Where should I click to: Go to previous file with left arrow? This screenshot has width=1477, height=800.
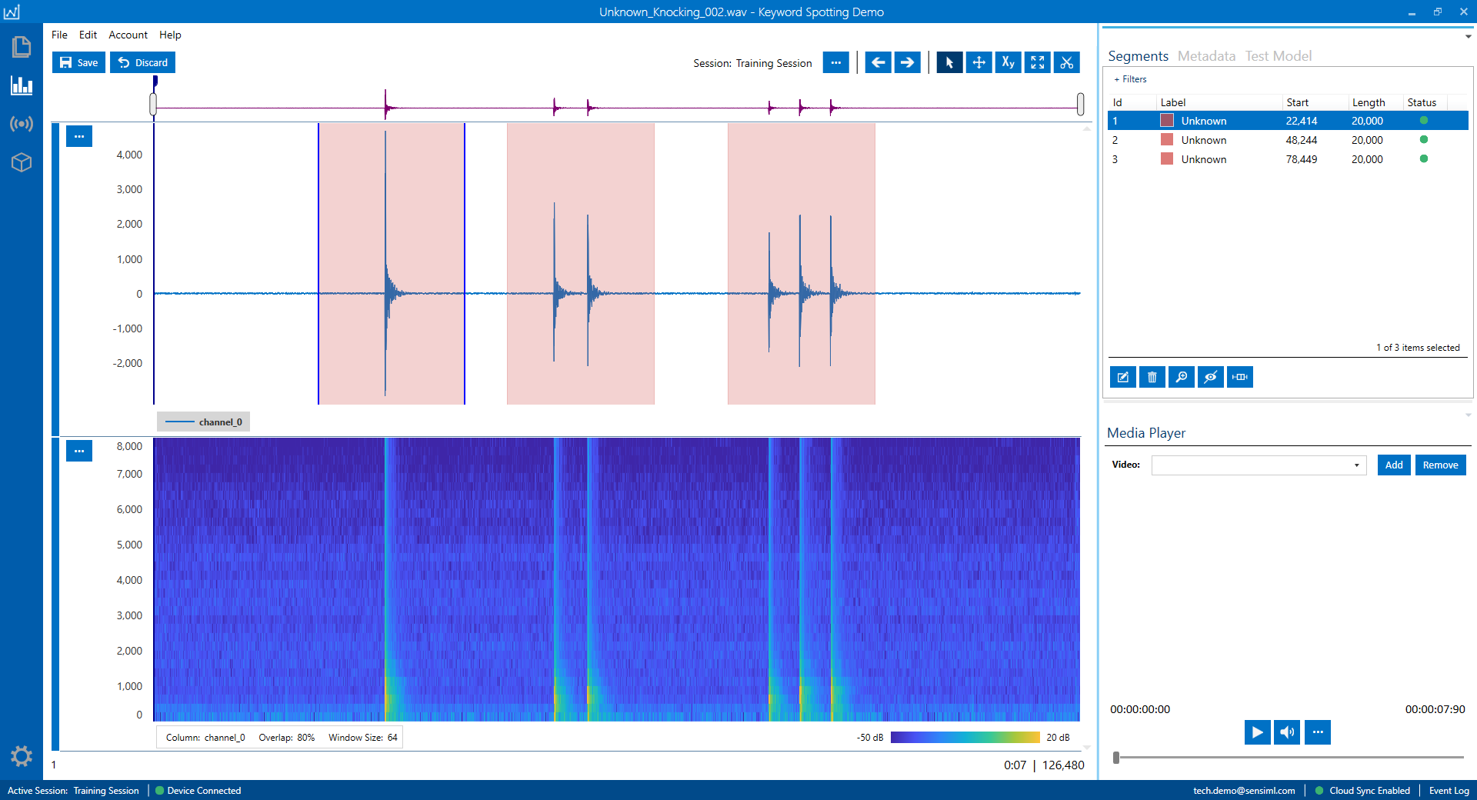coord(878,62)
